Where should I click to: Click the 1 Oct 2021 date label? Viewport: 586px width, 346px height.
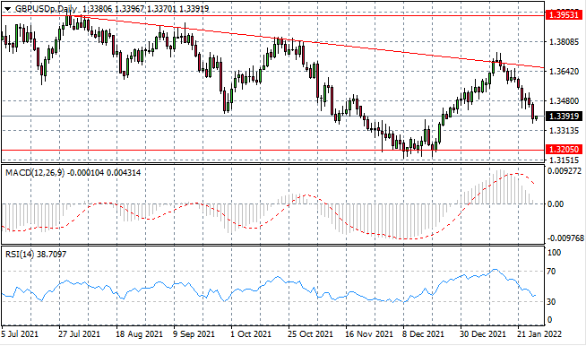(x=250, y=333)
